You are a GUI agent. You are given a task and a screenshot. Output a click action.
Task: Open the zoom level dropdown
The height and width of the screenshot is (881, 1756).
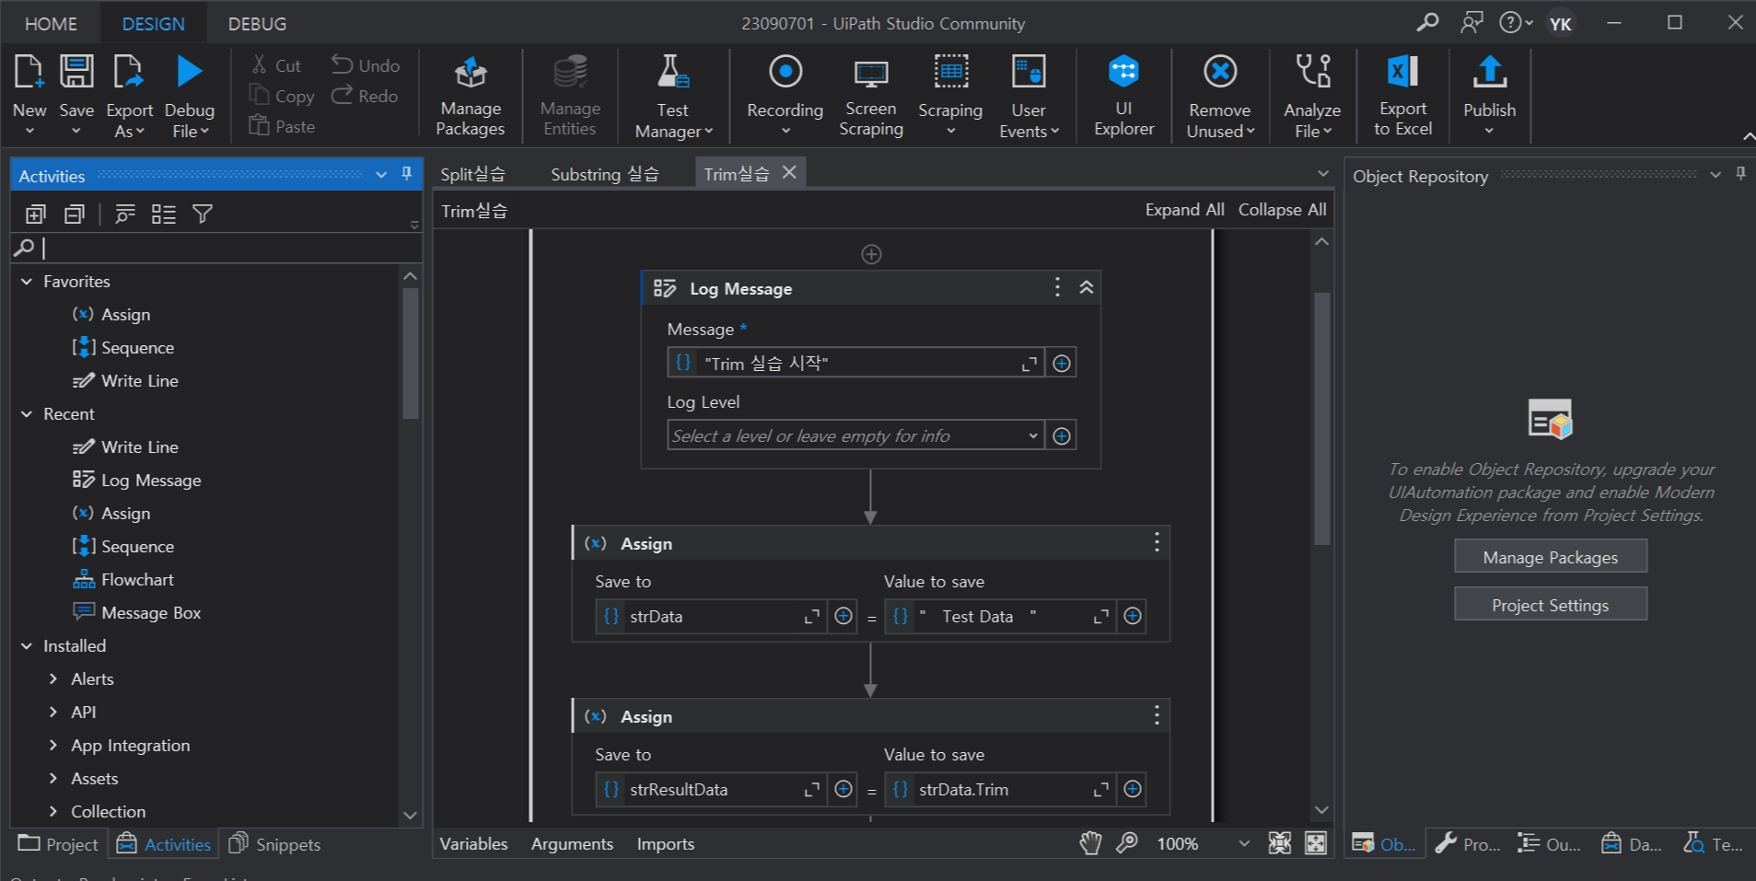point(1244,843)
